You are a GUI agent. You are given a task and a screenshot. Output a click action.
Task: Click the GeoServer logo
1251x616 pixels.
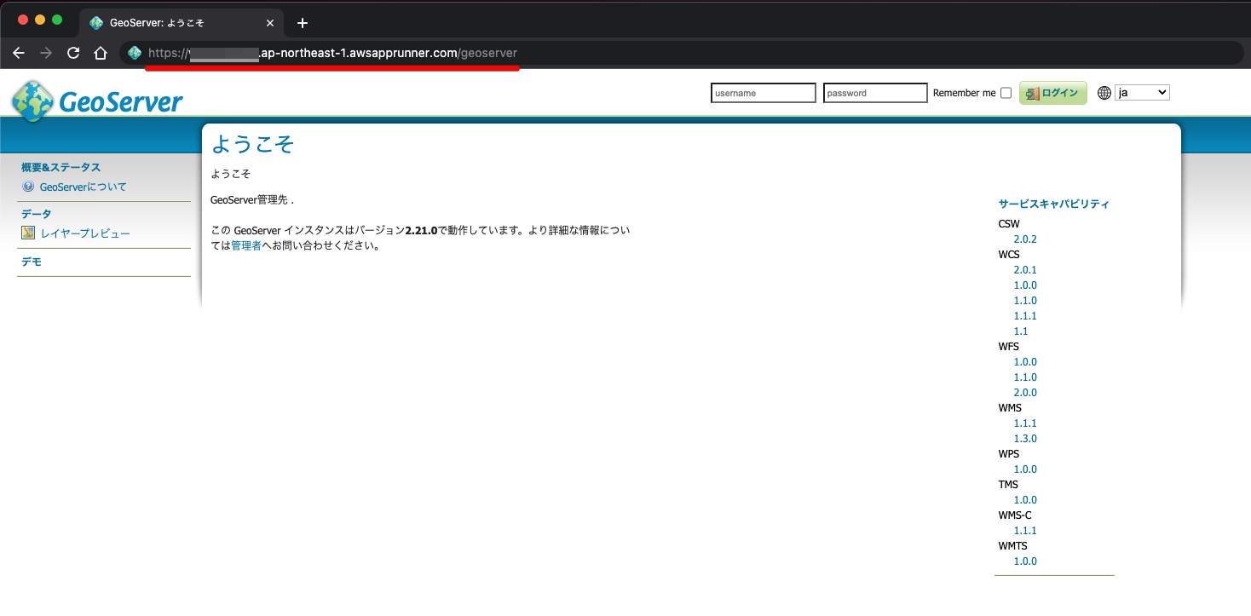(x=96, y=101)
